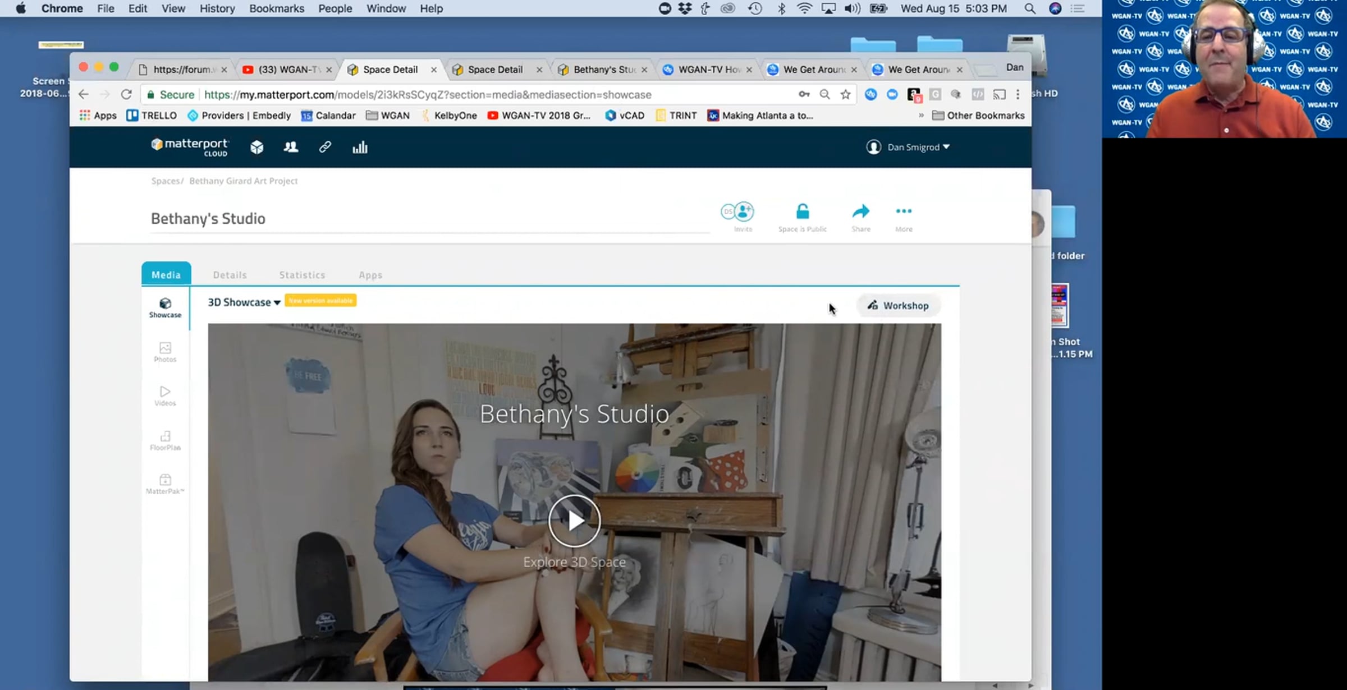
Task: Click the Spaces breadcrumb link
Action: (166, 181)
